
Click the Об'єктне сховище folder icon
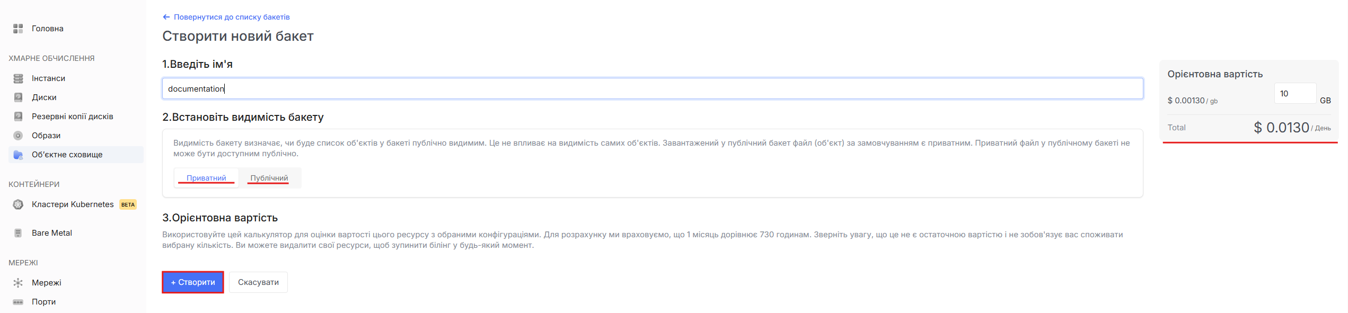click(18, 155)
